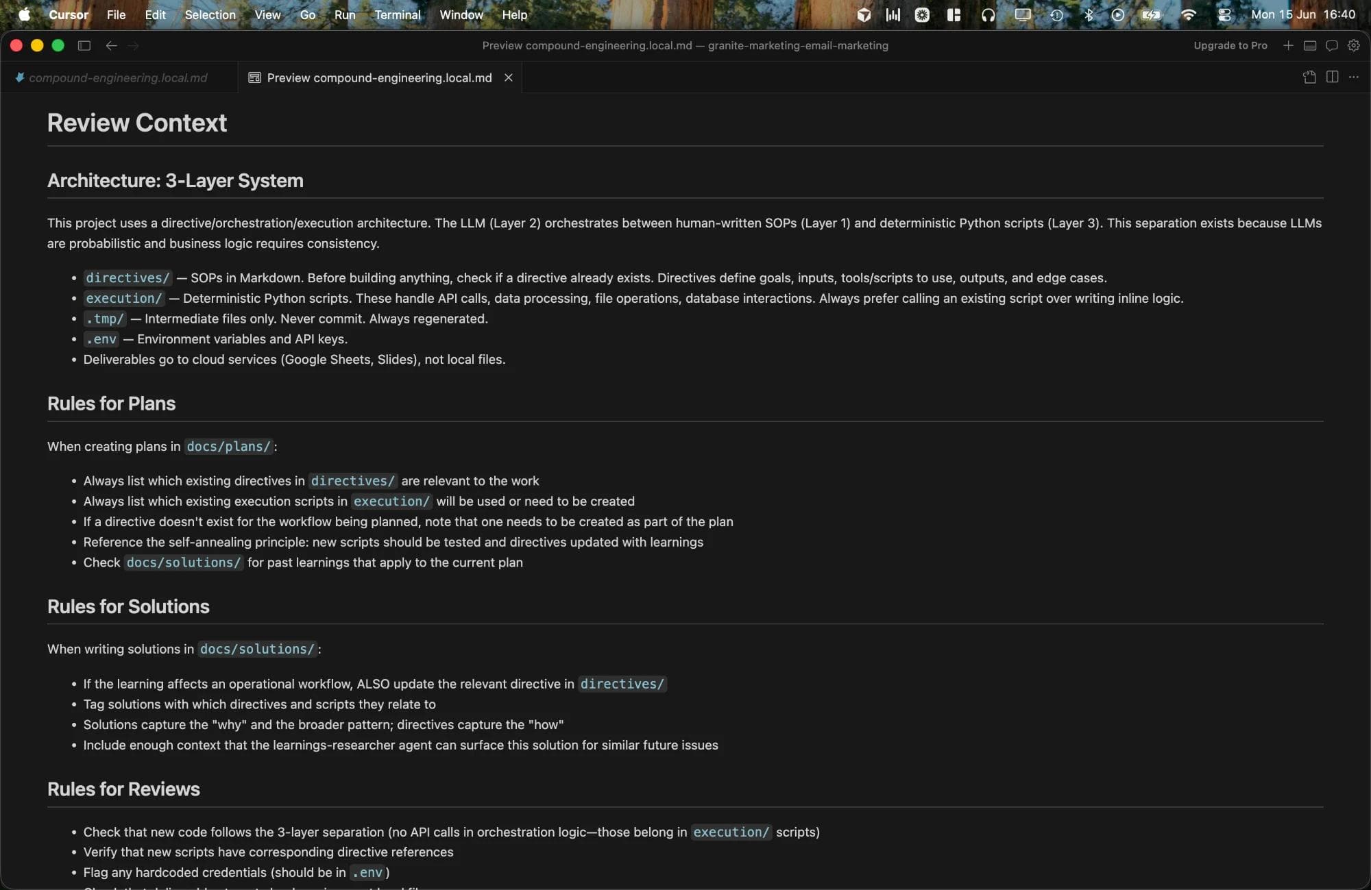Open the editor More Actions ellipsis
This screenshot has width=1371, height=890.
click(1354, 77)
